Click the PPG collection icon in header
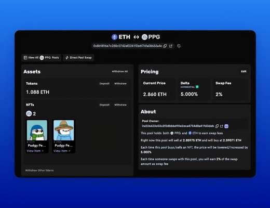The width and height of the screenshot is (270, 208). coord(144,37)
